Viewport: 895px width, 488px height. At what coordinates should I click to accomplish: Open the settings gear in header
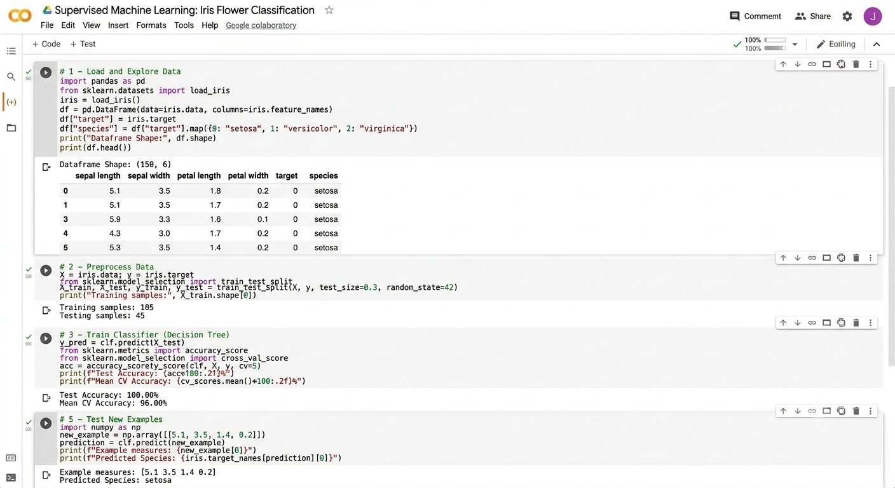tap(847, 17)
